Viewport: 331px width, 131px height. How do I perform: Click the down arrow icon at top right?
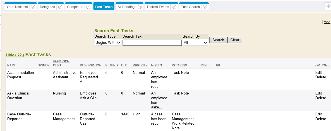tap(328, 6)
